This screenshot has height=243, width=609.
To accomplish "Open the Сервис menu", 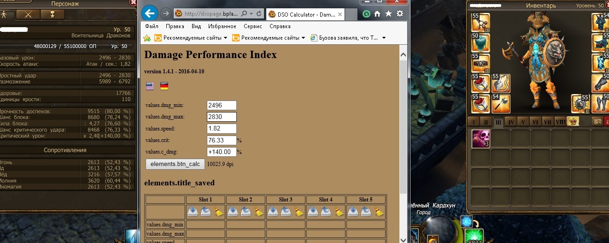I will [253, 26].
